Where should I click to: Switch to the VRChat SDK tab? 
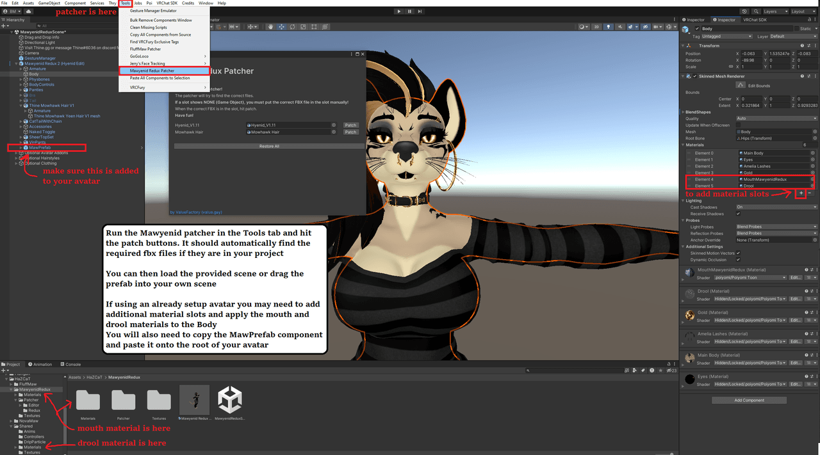(755, 20)
